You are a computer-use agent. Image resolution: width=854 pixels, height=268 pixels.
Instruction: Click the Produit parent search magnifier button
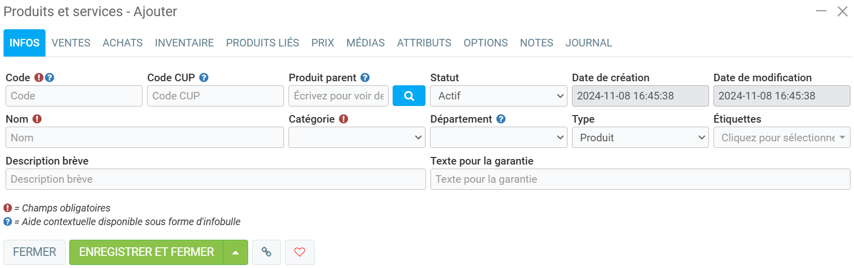(409, 96)
